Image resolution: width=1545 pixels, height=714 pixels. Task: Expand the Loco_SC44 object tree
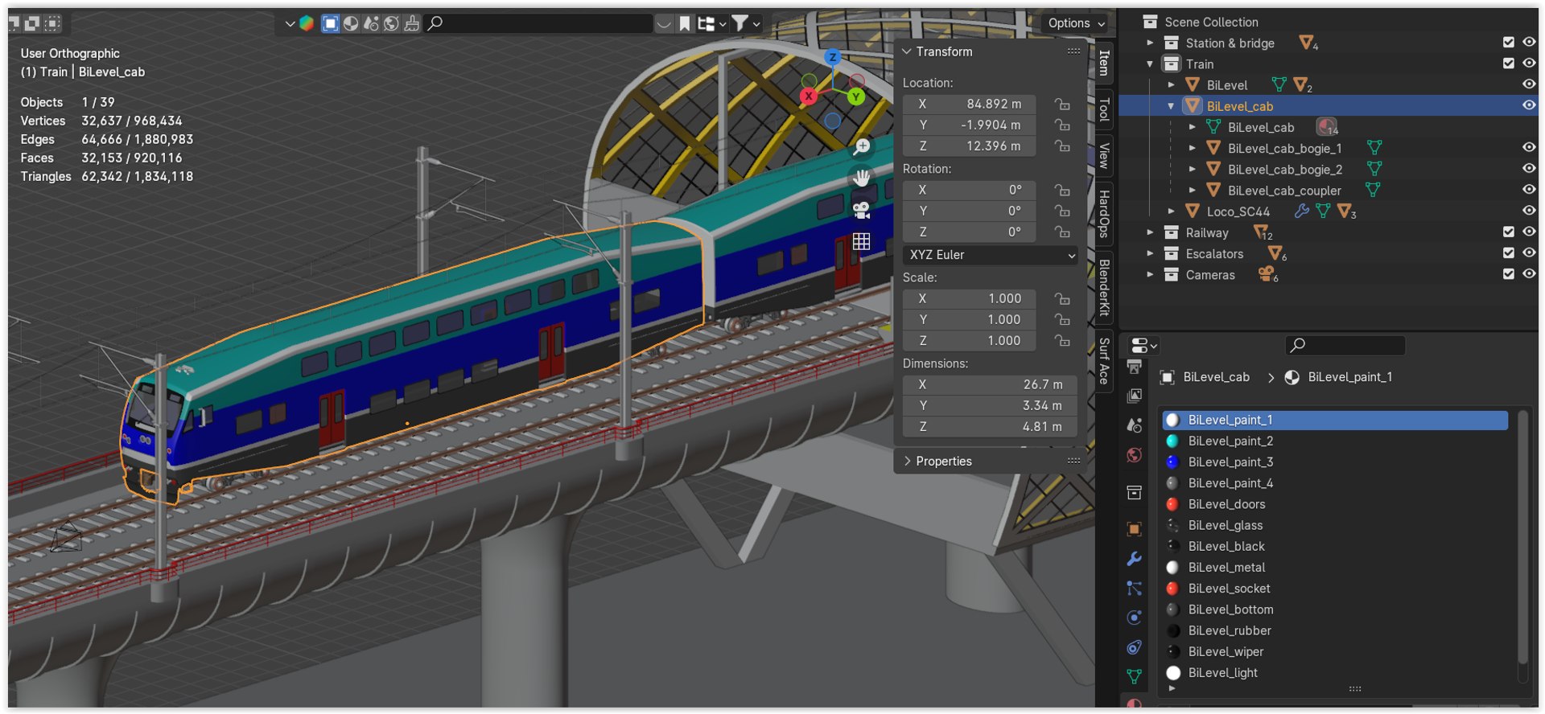click(1171, 211)
